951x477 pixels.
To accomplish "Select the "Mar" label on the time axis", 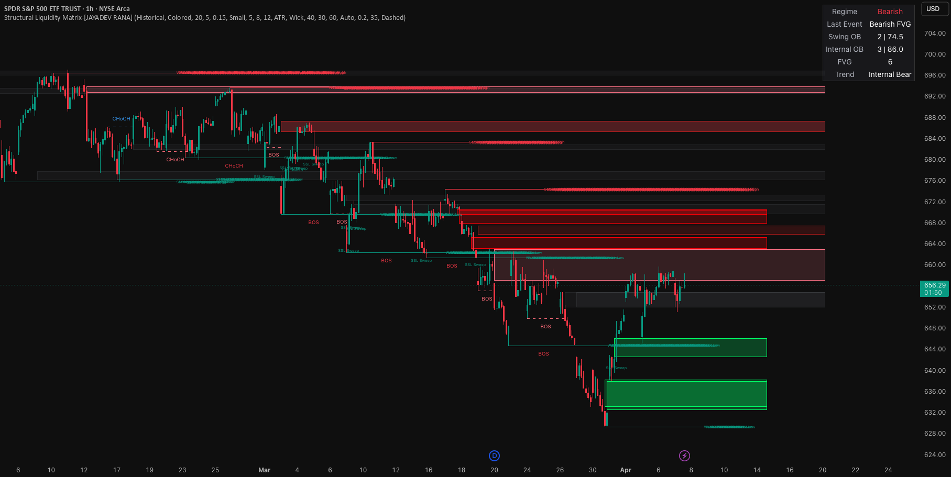I will pyautogui.click(x=264, y=470).
